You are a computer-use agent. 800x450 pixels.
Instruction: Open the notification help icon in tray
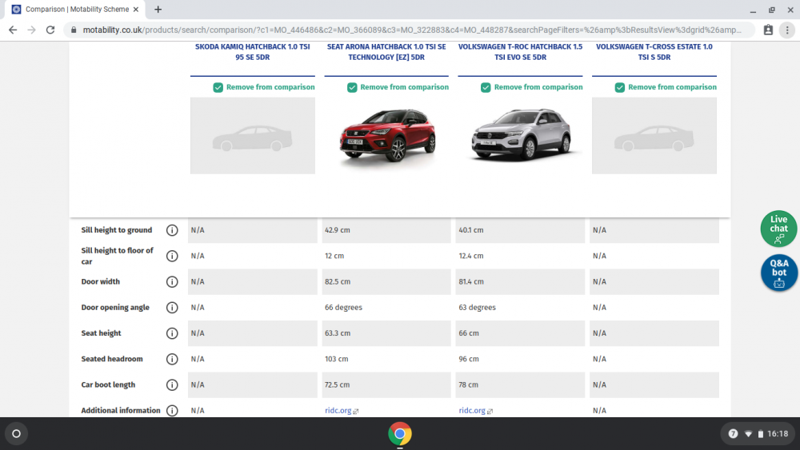click(733, 434)
